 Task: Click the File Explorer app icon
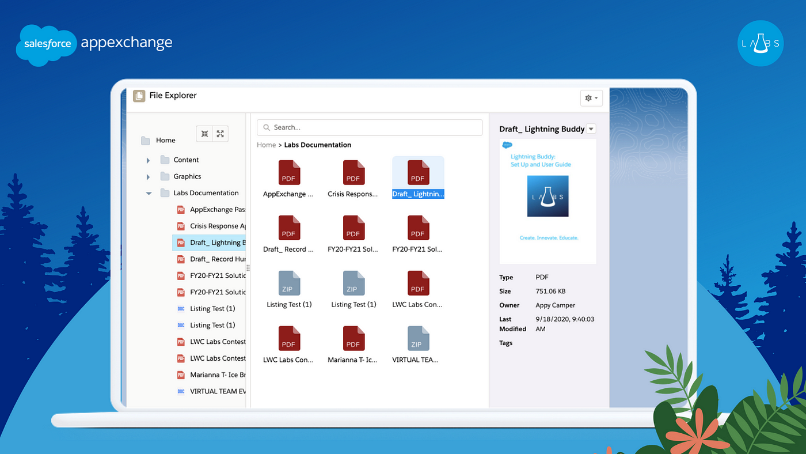(139, 96)
